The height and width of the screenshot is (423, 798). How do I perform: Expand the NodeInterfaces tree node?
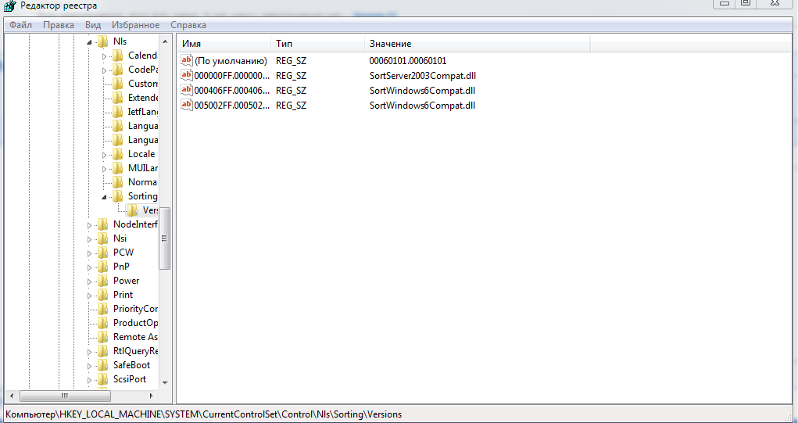coord(89,224)
